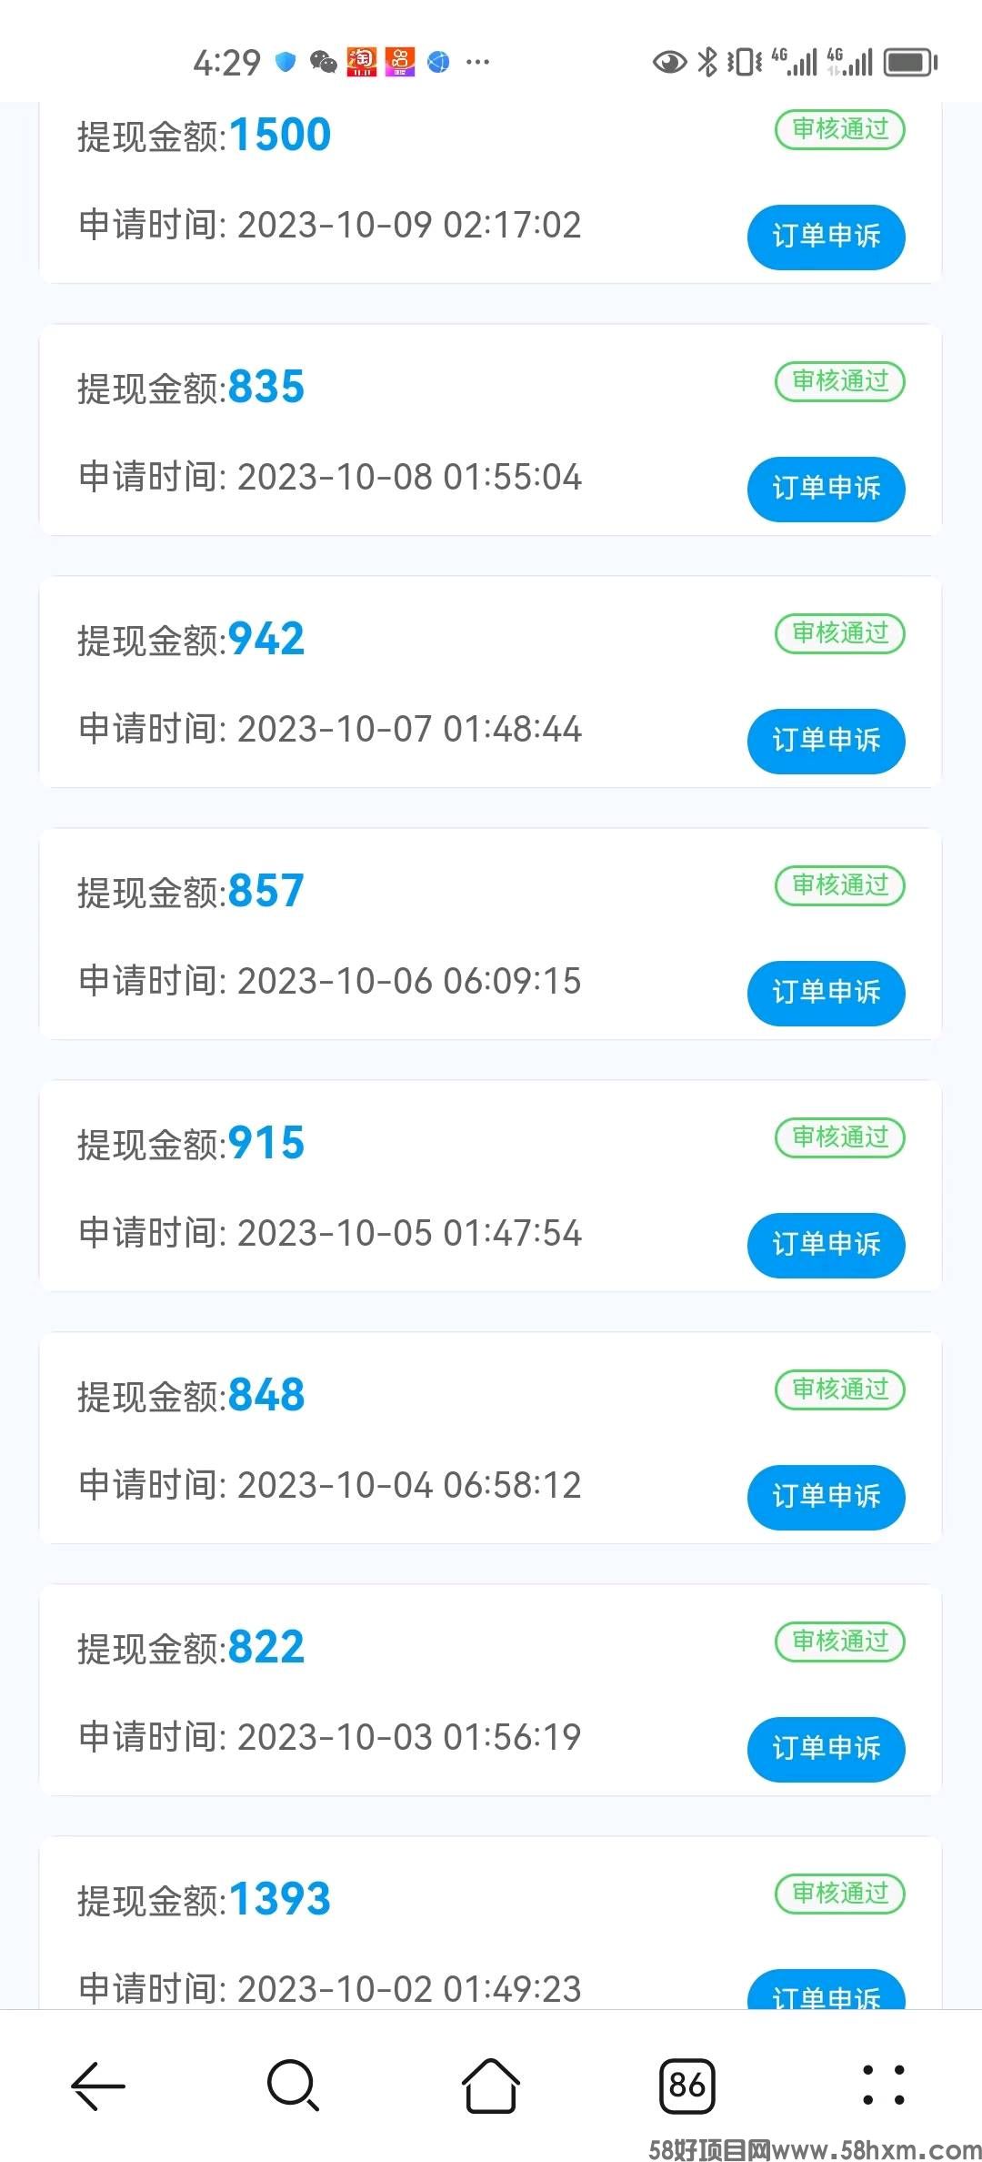This screenshot has height=2162, width=982.
Task: Click 订单申诉 for the 942 withdrawal
Action: point(827,741)
